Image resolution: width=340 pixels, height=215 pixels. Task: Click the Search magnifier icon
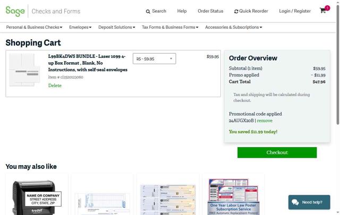[x=148, y=12]
